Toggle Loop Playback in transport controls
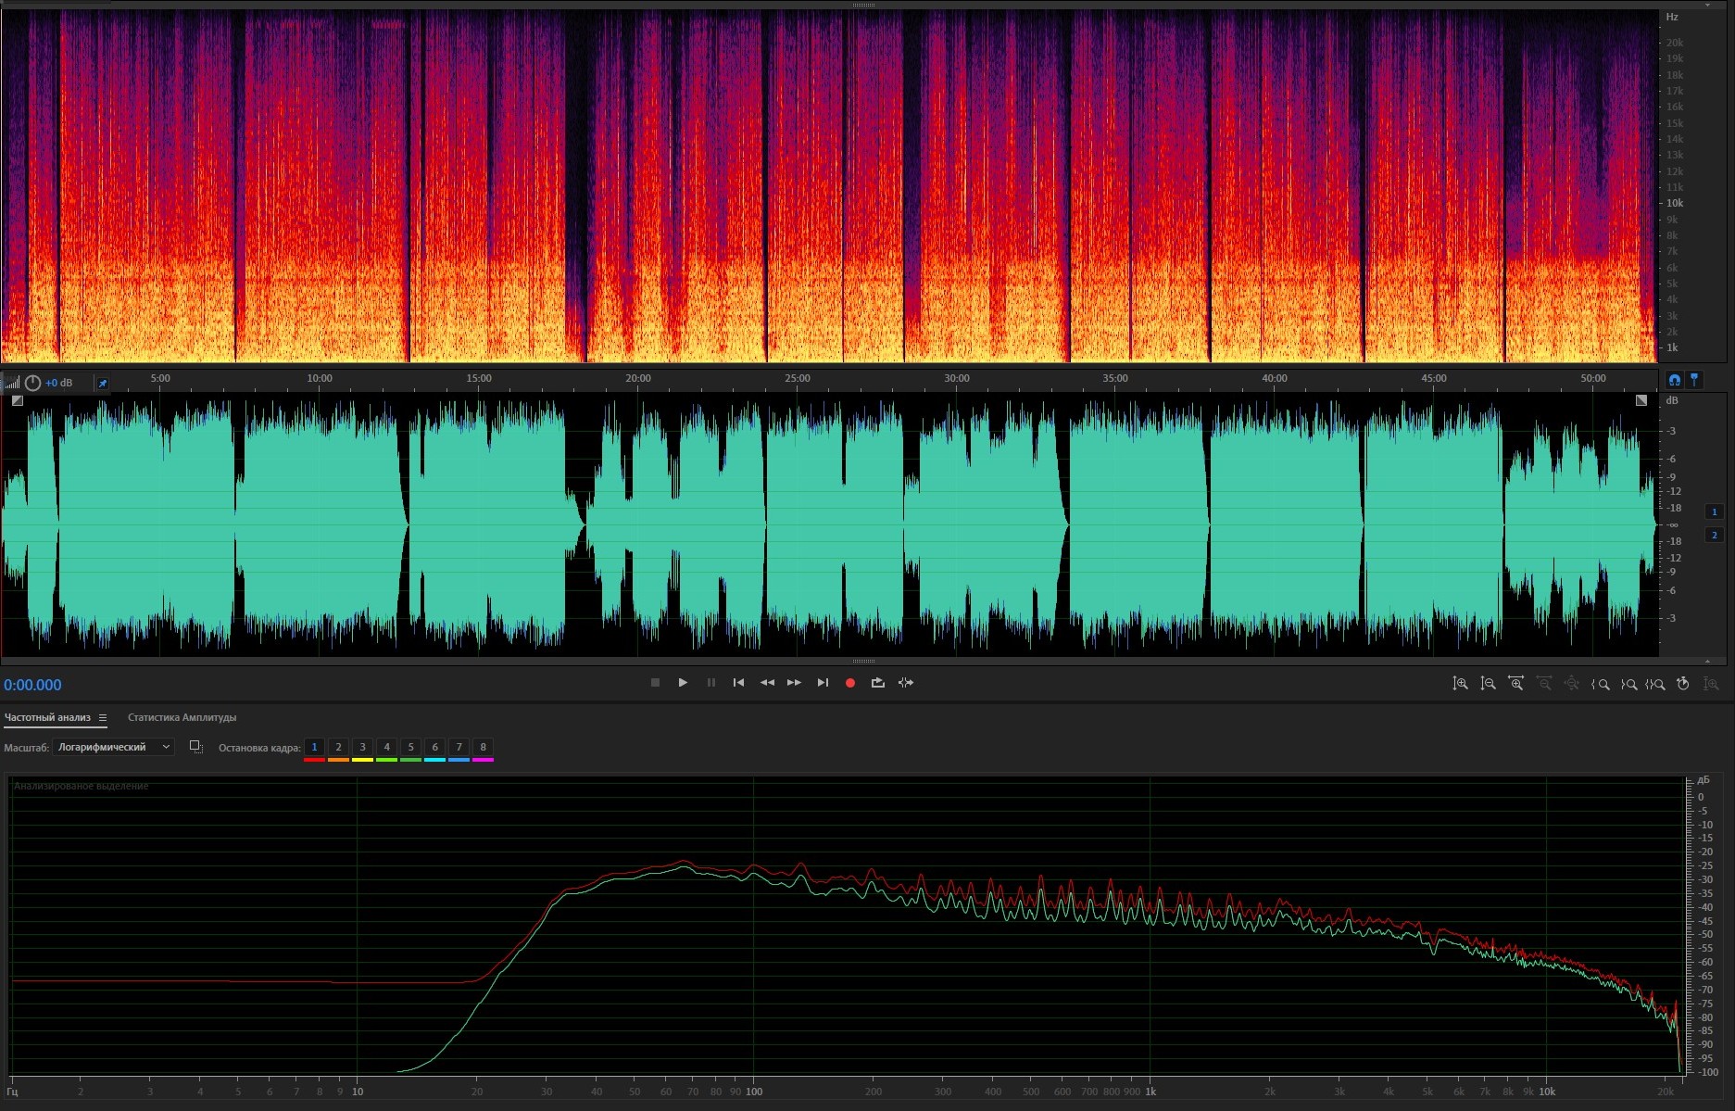Screen dimensions: 1735x1111 point(877,683)
